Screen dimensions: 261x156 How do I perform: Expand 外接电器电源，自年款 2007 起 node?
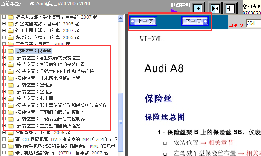tap(4, 31)
